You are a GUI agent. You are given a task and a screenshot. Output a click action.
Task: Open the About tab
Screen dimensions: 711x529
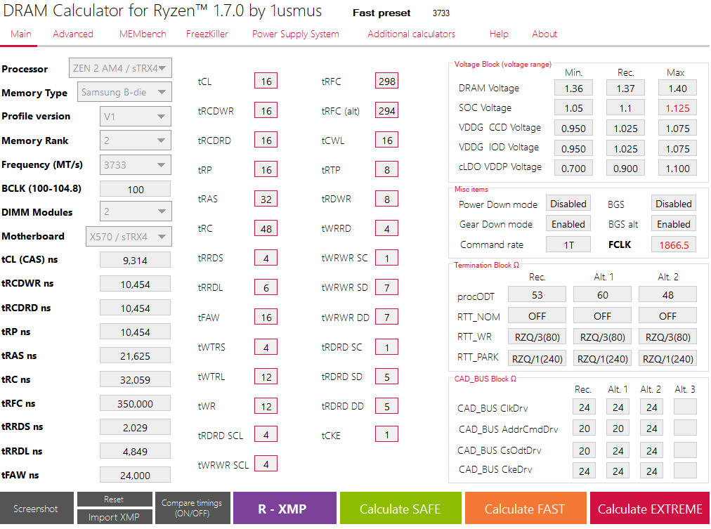pyautogui.click(x=544, y=34)
